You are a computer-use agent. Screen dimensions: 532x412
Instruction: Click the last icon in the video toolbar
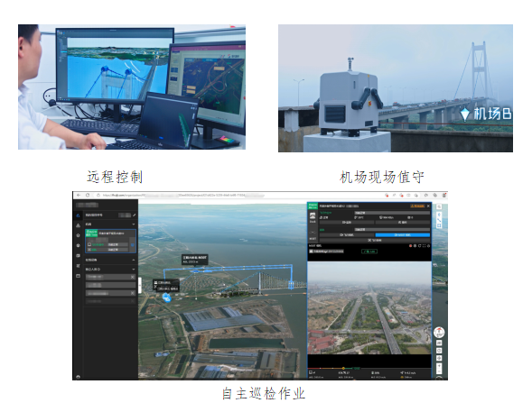(x=428, y=246)
